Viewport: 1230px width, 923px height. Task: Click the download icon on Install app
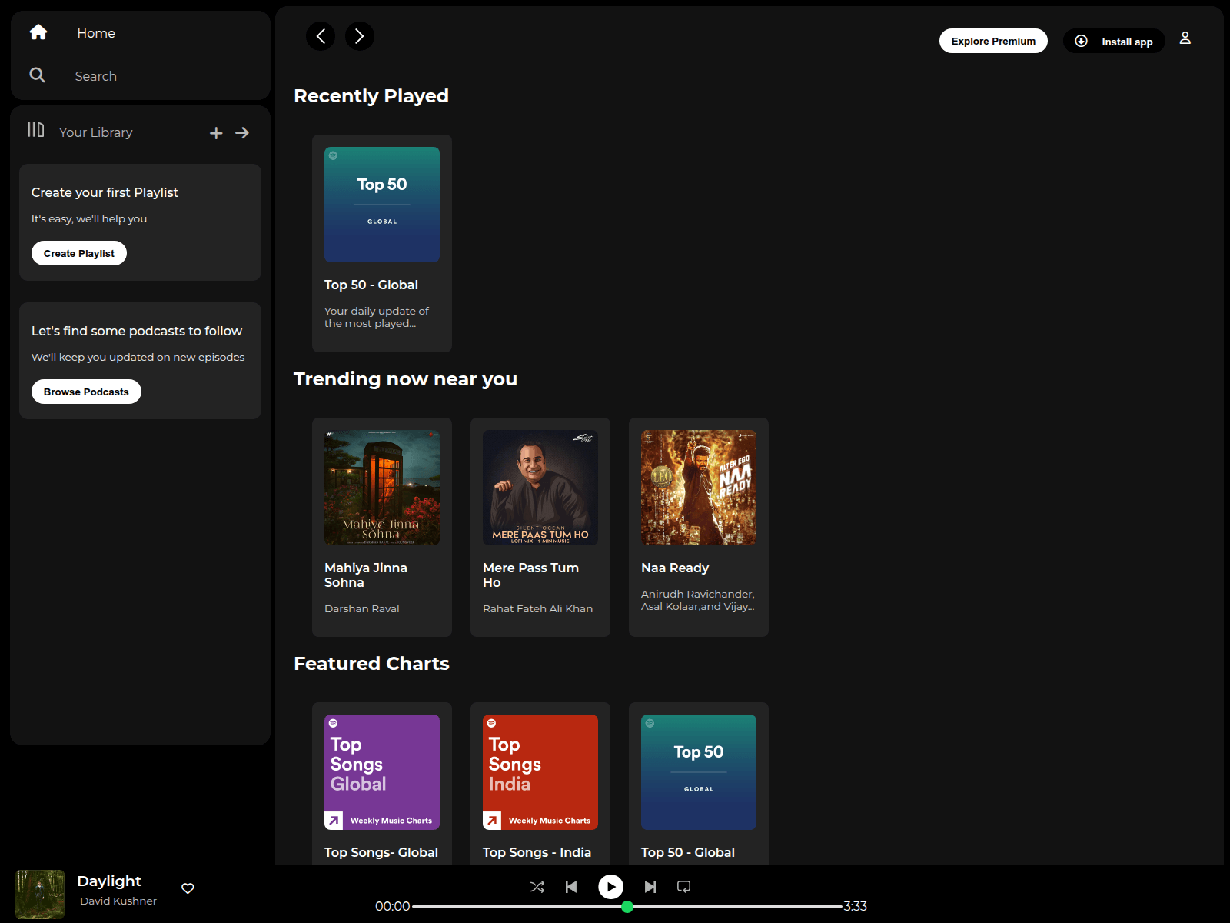pyautogui.click(x=1081, y=41)
